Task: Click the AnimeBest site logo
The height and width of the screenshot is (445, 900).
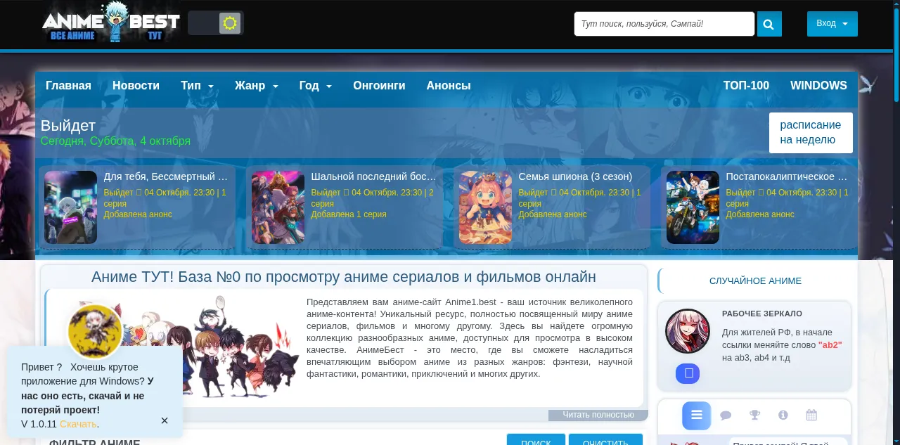Action: [x=111, y=24]
